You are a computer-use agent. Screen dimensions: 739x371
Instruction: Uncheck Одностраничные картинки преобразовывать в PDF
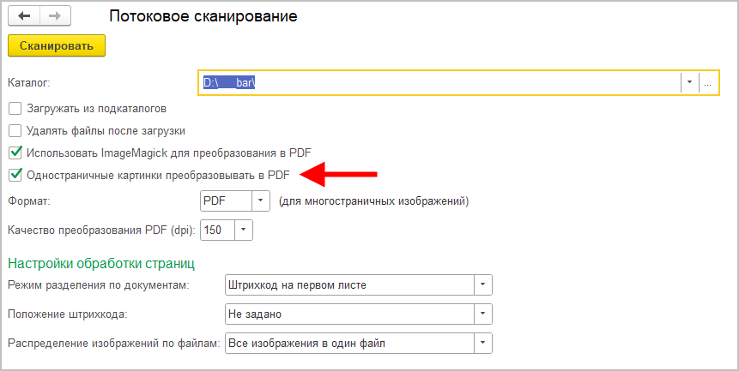coord(15,176)
